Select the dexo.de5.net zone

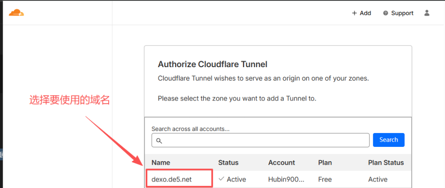tap(171, 179)
